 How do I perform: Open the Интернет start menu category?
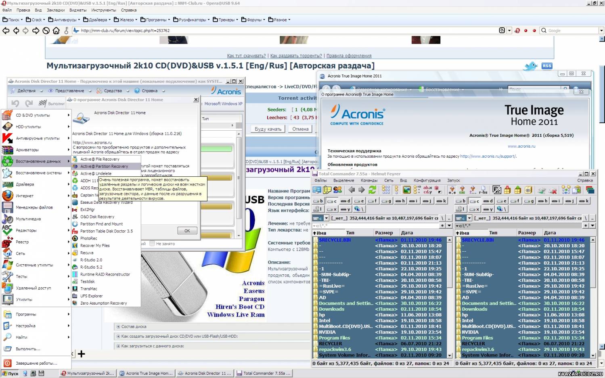36,196
